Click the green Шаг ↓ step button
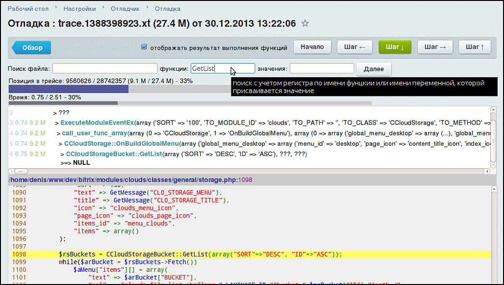 pos(395,47)
